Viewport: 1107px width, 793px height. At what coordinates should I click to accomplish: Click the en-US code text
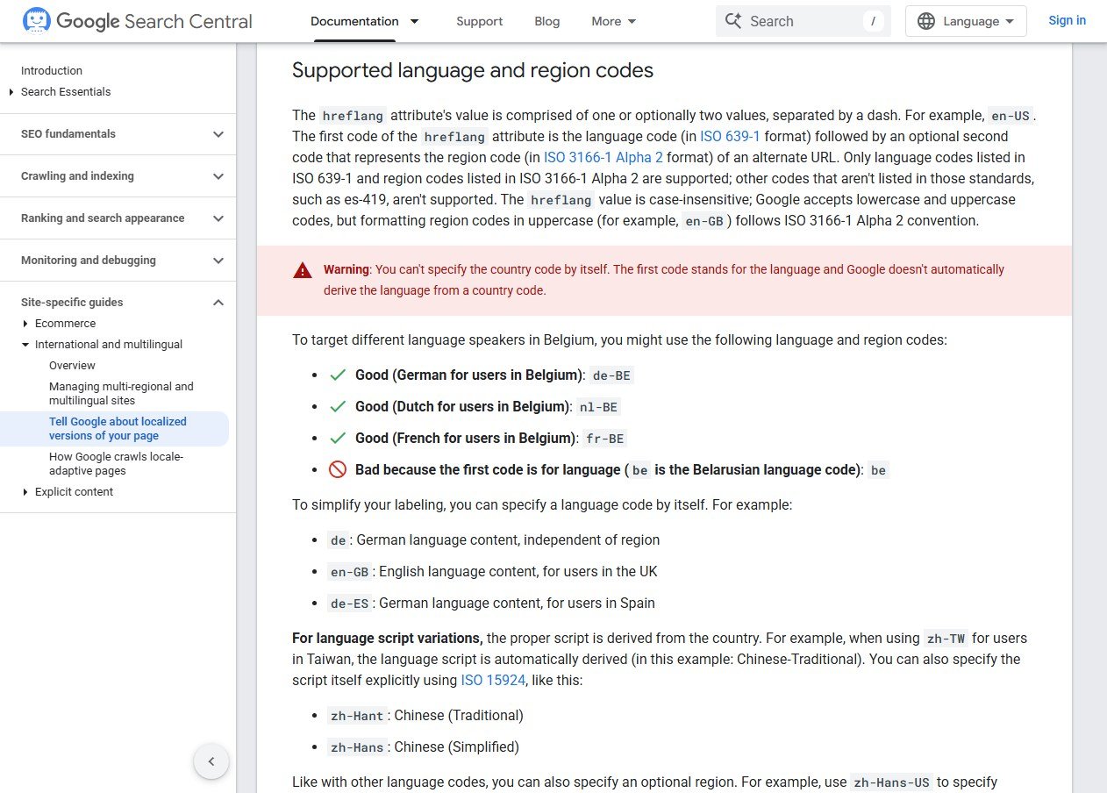[x=1011, y=116]
